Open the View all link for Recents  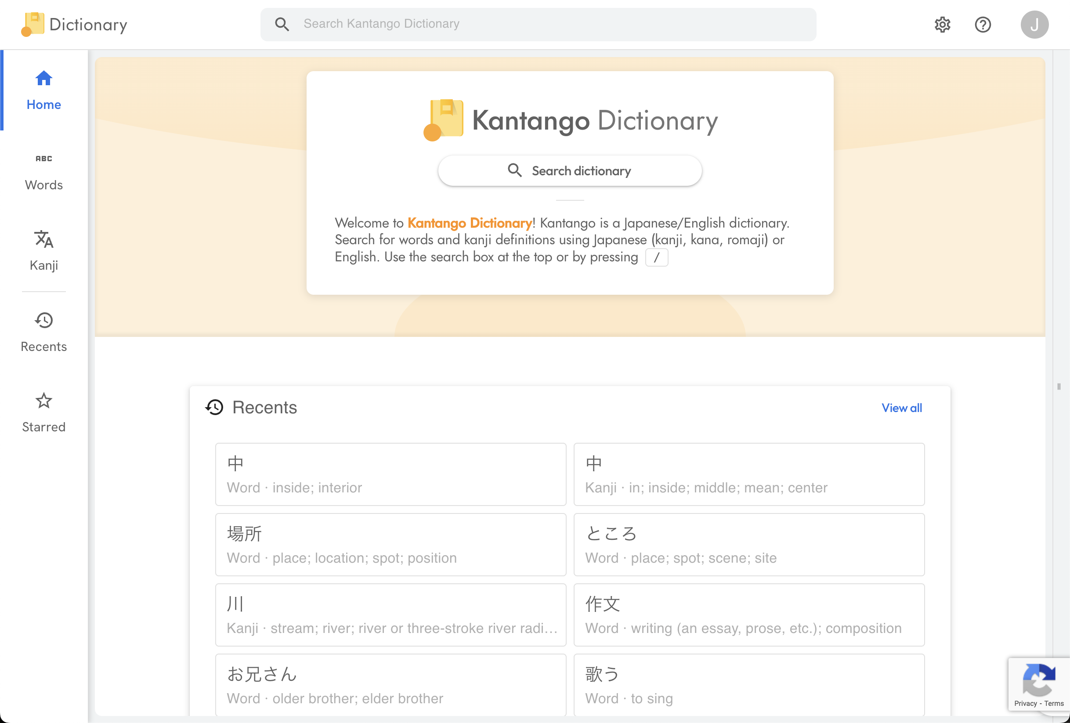click(x=901, y=408)
